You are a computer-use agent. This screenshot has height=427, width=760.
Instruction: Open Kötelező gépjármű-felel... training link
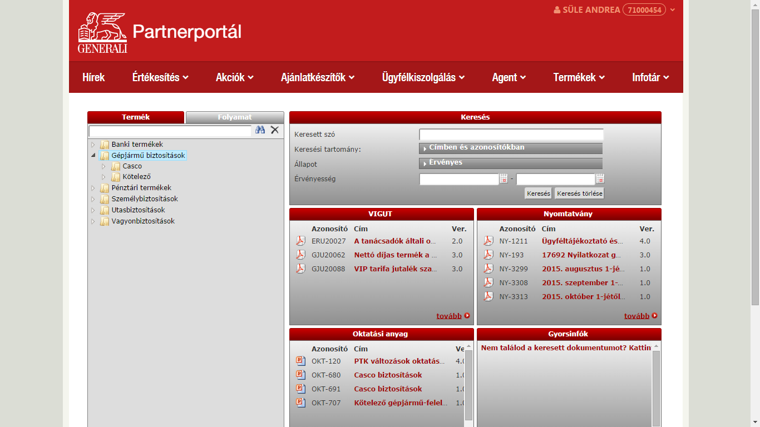(401, 403)
